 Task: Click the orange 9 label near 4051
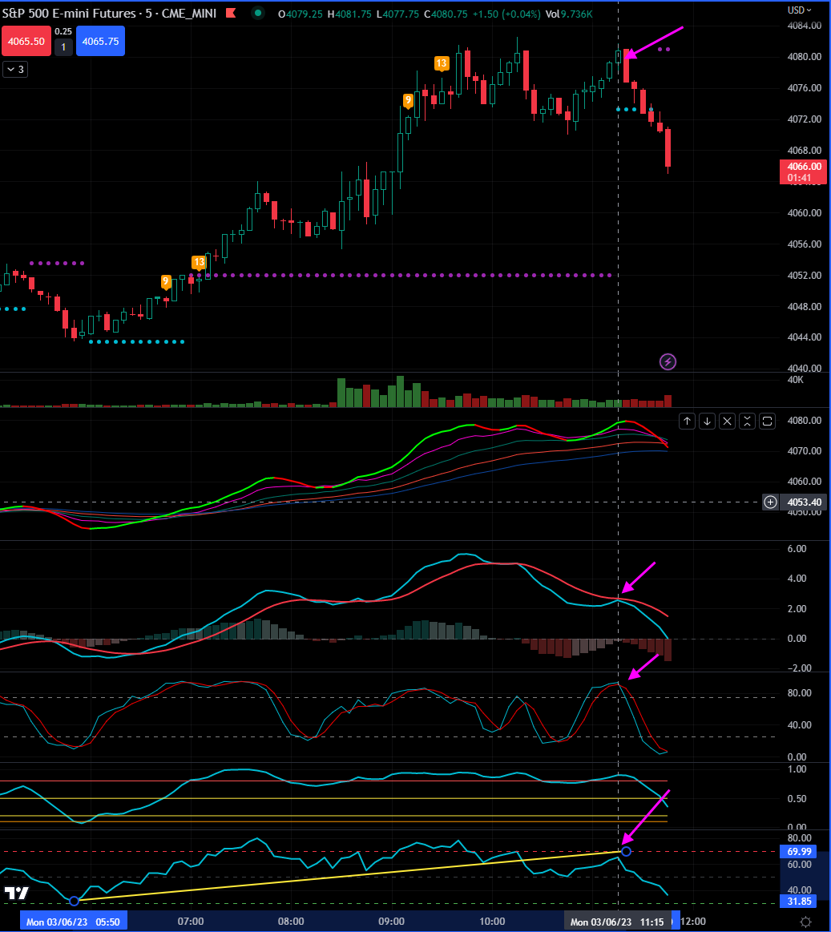point(166,281)
